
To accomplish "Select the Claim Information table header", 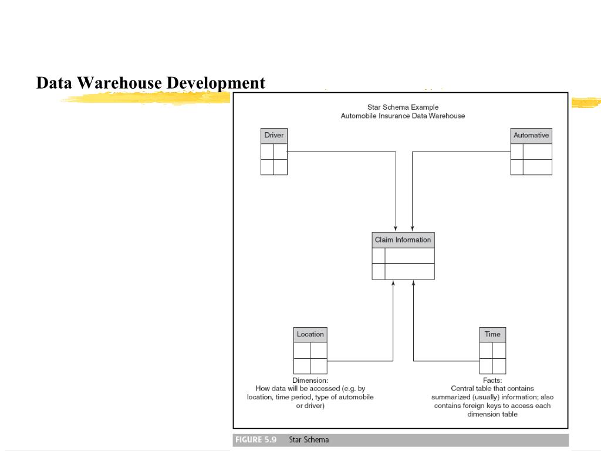I will click(403, 240).
